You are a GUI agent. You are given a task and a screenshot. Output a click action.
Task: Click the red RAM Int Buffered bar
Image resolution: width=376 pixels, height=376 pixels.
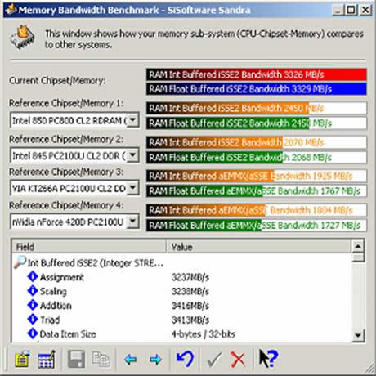pyautogui.click(x=257, y=74)
